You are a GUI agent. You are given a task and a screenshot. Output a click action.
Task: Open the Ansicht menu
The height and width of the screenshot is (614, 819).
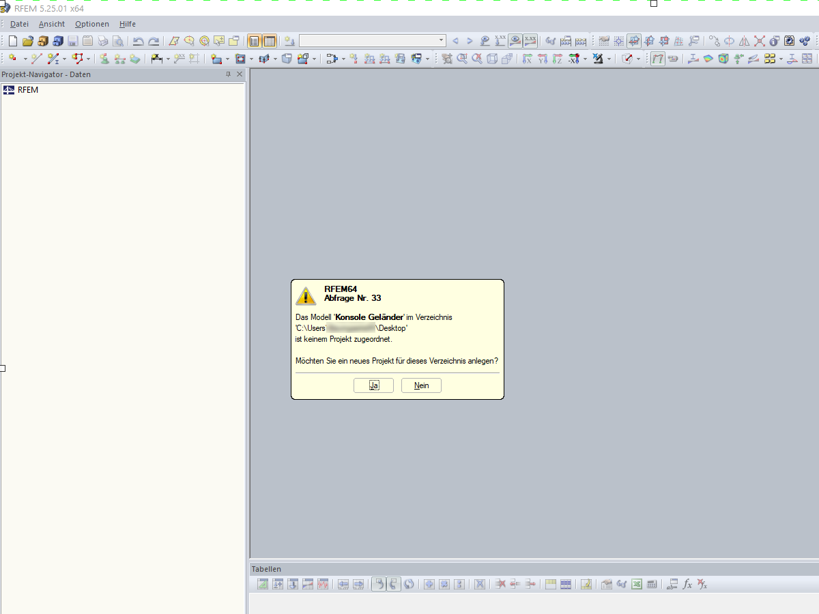(x=52, y=24)
